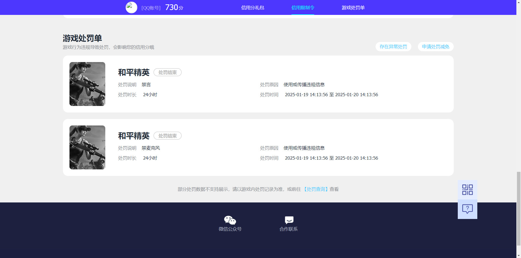Click the 存在异常处罚 button
Viewport: 521px width, 258px height.
[x=393, y=47]
